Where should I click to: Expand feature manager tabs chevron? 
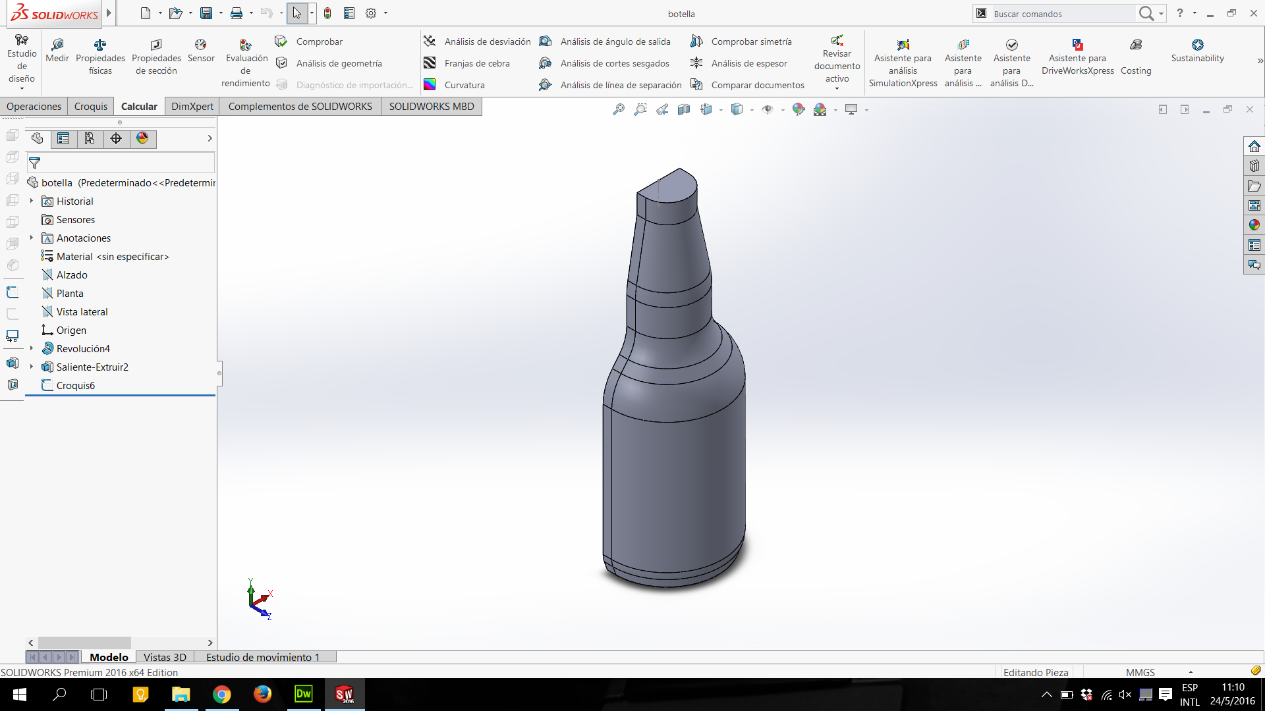click(210, 138)
